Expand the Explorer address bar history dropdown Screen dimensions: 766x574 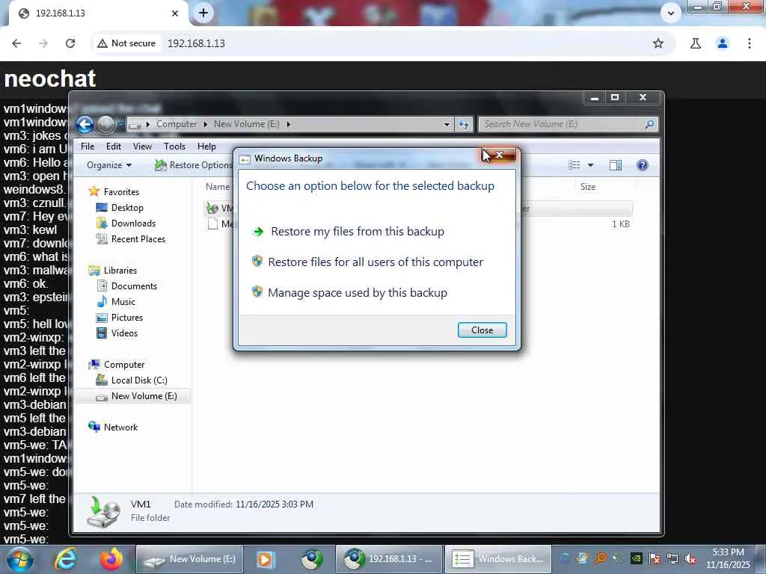[447, 125]
